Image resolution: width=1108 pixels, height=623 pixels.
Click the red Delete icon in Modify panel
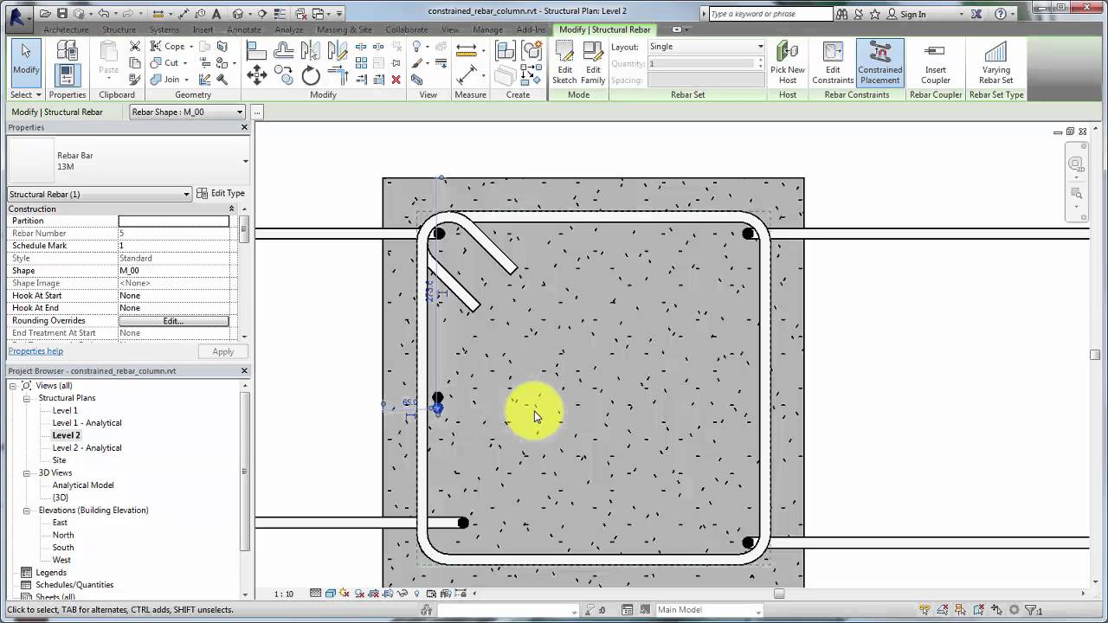[396, 80]
